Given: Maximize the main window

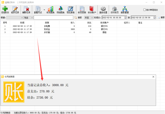Looking at the screenshot, I should 154,2.
